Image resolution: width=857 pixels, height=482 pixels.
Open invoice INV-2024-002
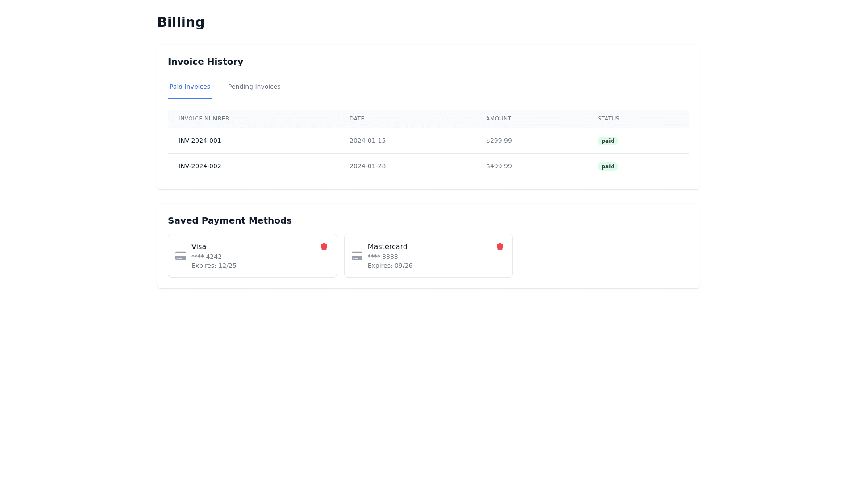pyautogui.click(x=200, y=166)
